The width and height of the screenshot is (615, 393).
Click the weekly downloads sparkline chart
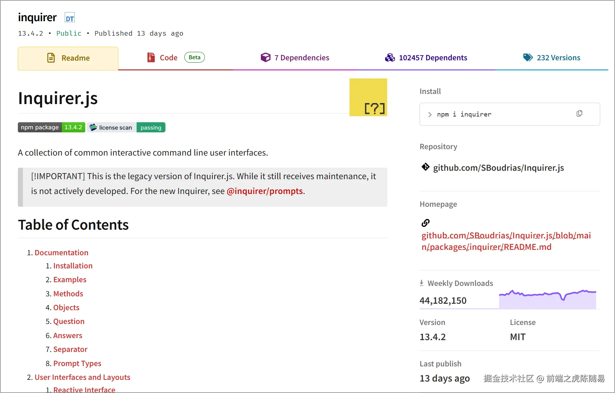click(548, 299)
